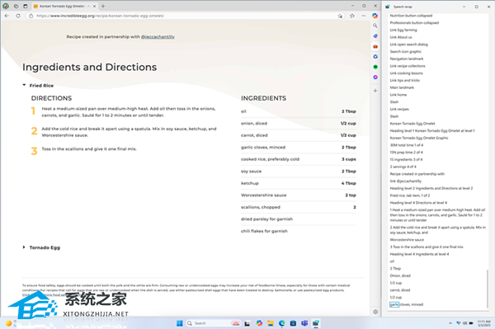495x329 pixels.
Task: Click direction step 1 text
Action: click(x=129, y=112)
